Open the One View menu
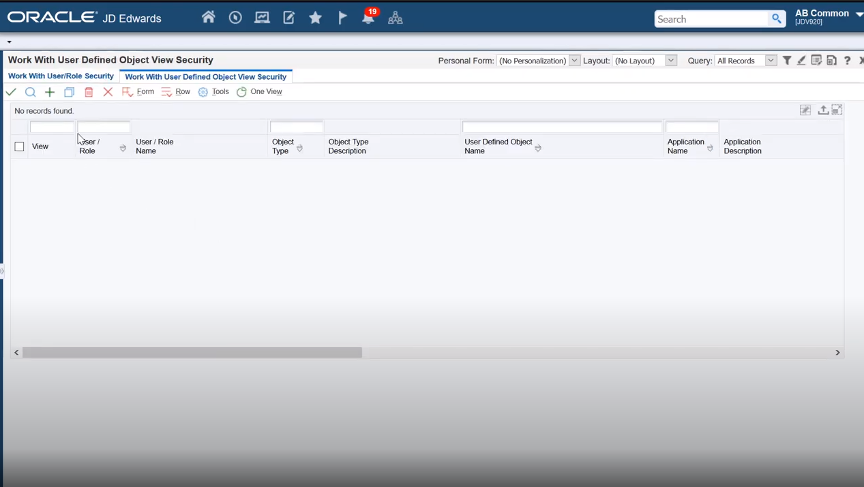This screenshot has height=487, width=864. coord(259,92)
